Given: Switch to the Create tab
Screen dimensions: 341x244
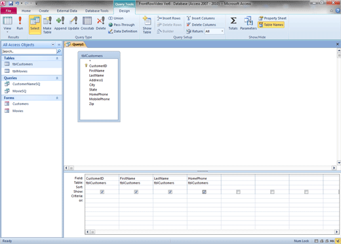Looking at the screenshot, I should coord(44,10).
